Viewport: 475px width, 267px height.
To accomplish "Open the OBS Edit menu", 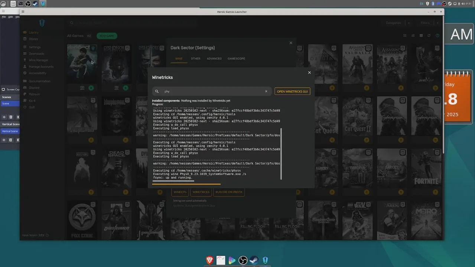I will 10,17.
